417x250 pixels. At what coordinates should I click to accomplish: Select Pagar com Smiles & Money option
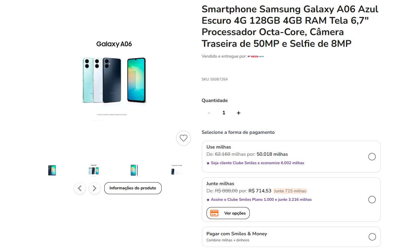click(372, 237)
